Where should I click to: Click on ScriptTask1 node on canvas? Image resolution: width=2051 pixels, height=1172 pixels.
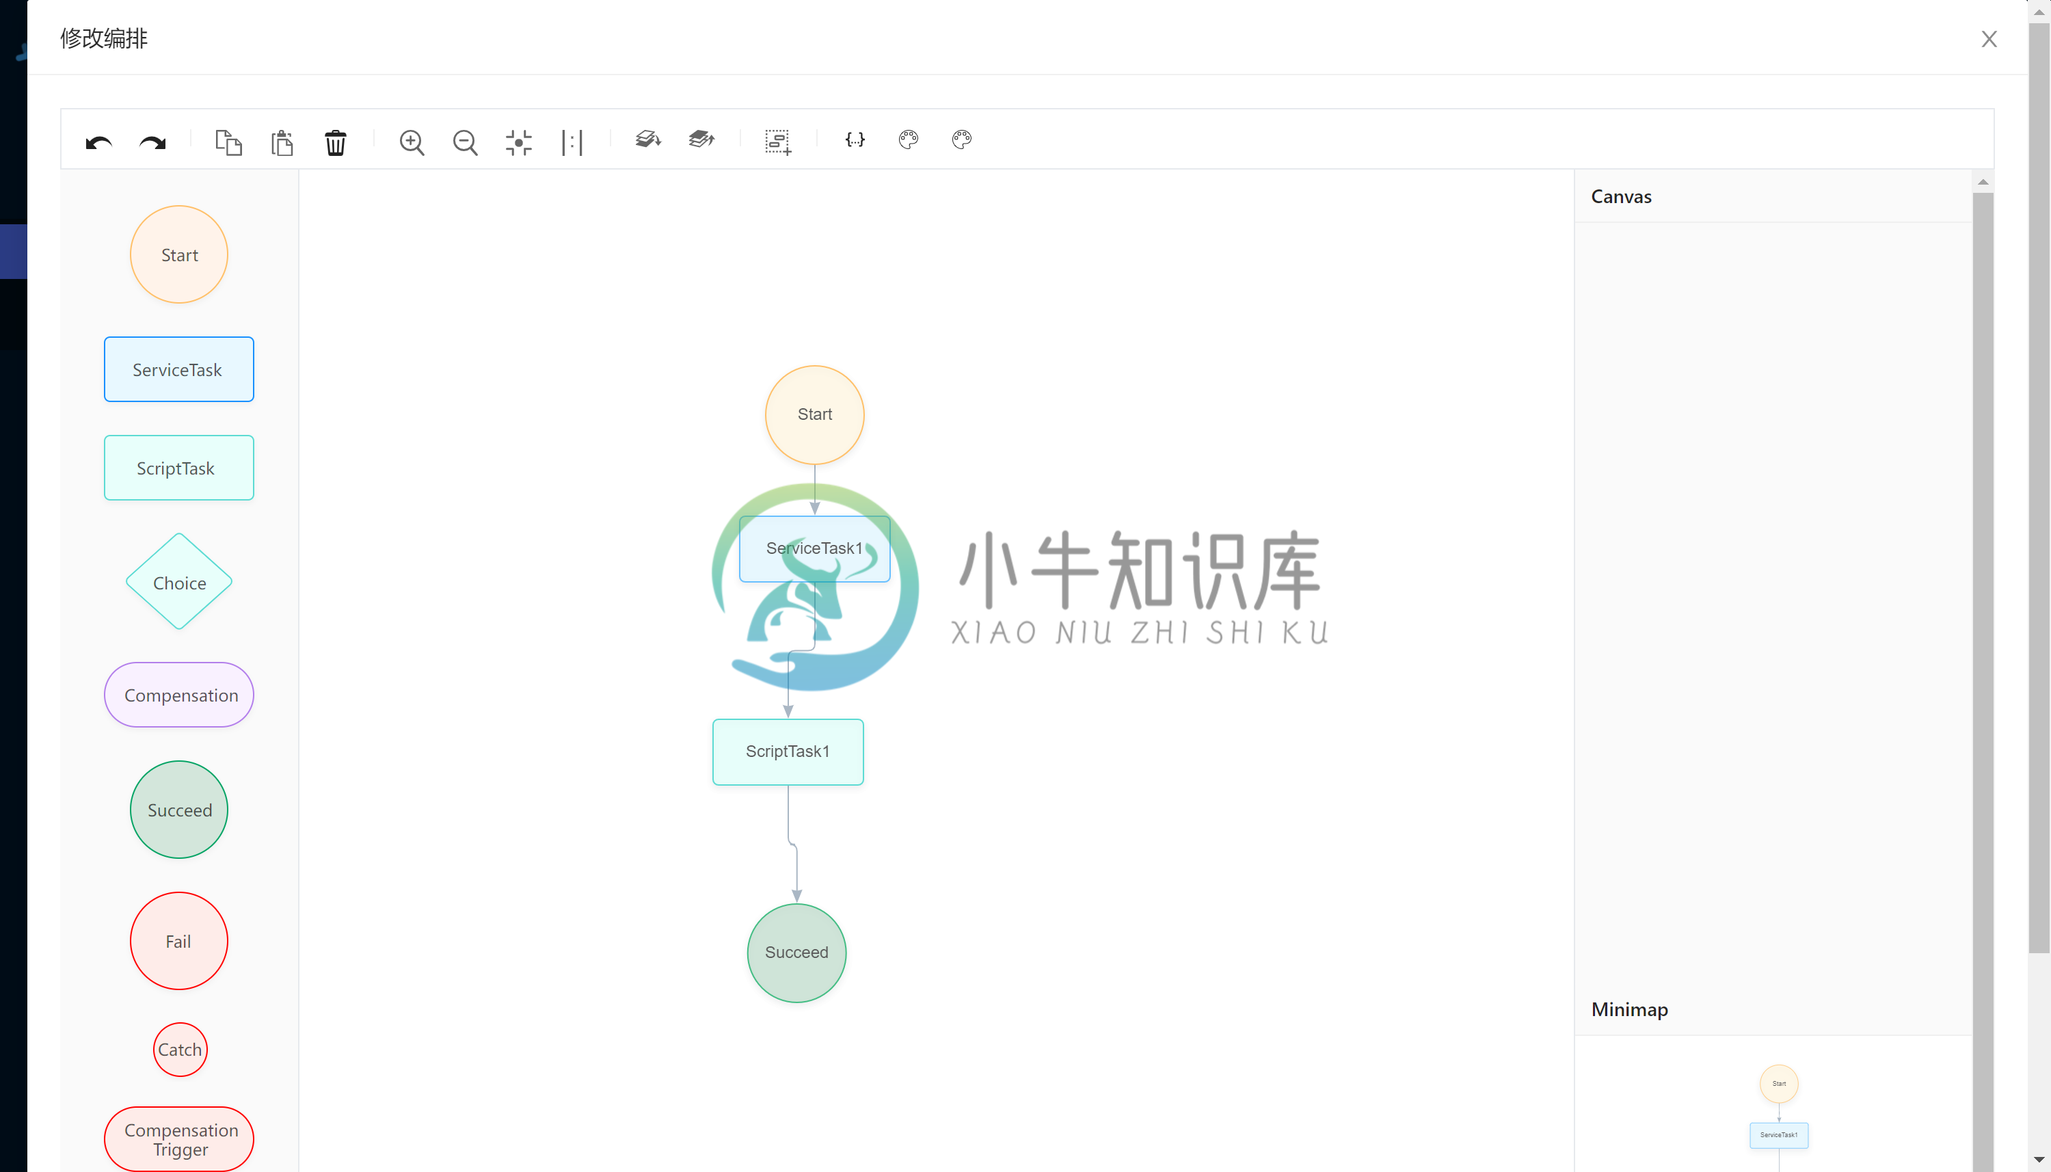(788, 749)
